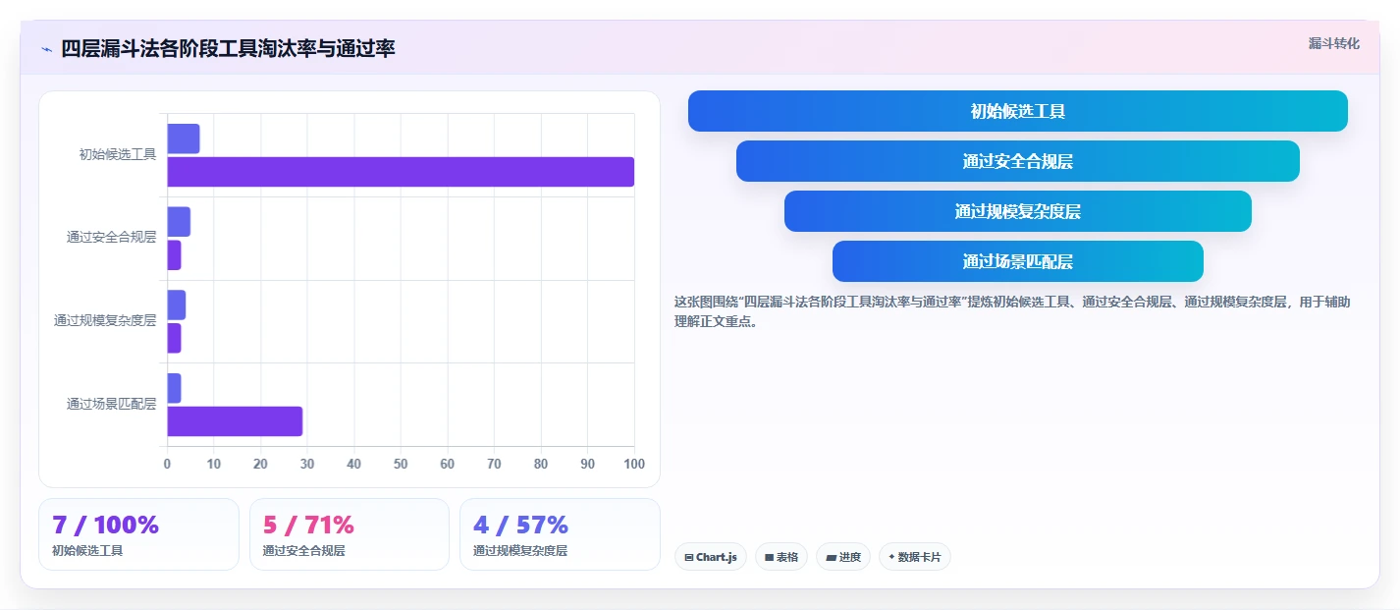Click the long purple 100 bar for 初始候选工具
Screen dimensions: 1400x610
(401, 172)
